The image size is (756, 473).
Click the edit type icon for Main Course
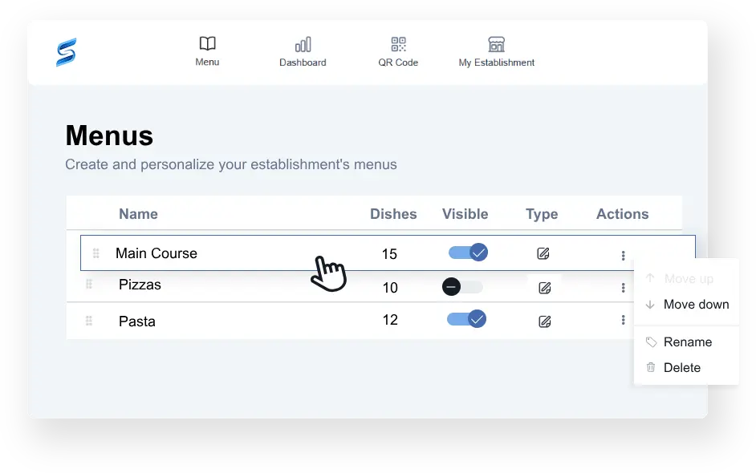click(x=543, y=253)
